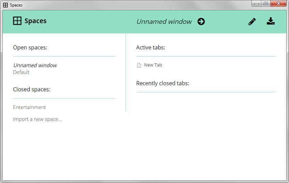Click the arrow switch-to-window icon
This screenshot has width=289, height=183.
(x=201, y=21)
